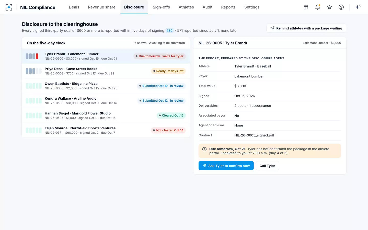
Task: Go to the Deals tab
Action: [74, 7]
